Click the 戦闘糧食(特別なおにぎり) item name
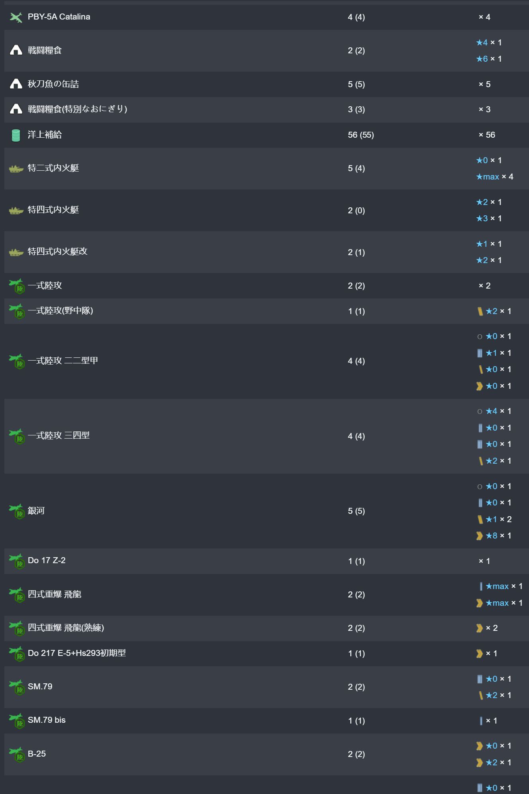 pos(77,109)
